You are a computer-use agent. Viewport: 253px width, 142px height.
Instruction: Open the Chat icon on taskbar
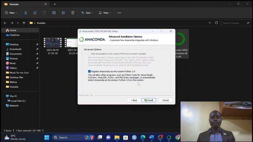108,137
